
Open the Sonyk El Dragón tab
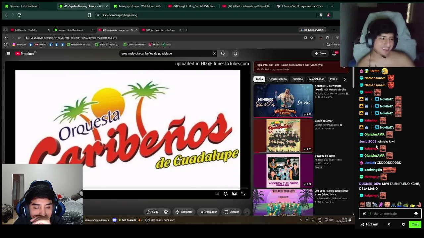(192, 6)
